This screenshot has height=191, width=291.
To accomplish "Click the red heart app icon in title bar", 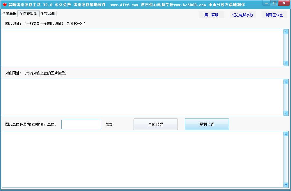I will point(5,5).
